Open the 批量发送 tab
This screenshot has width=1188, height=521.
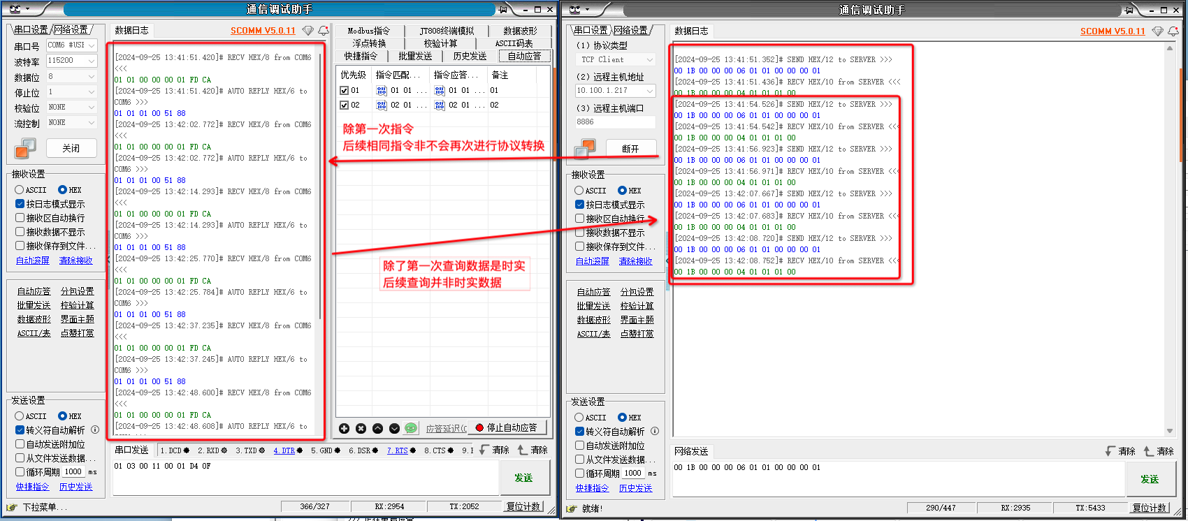pos(415,56)
